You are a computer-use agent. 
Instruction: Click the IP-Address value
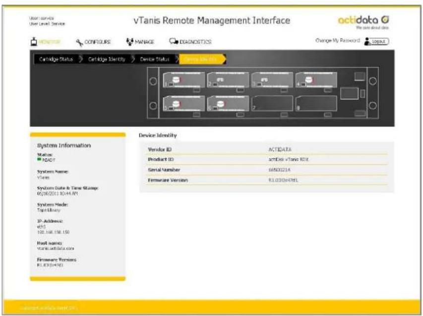point(53,232)
